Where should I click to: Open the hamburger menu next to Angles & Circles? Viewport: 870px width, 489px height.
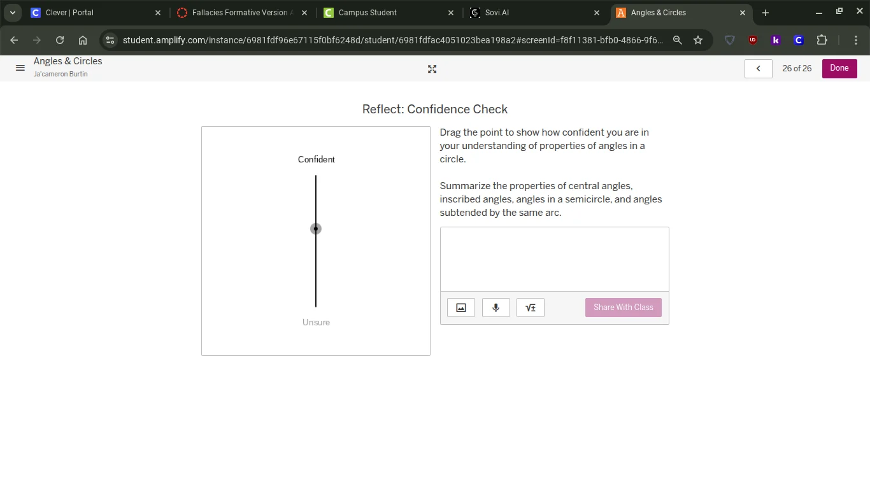click(x=20, y=68)
